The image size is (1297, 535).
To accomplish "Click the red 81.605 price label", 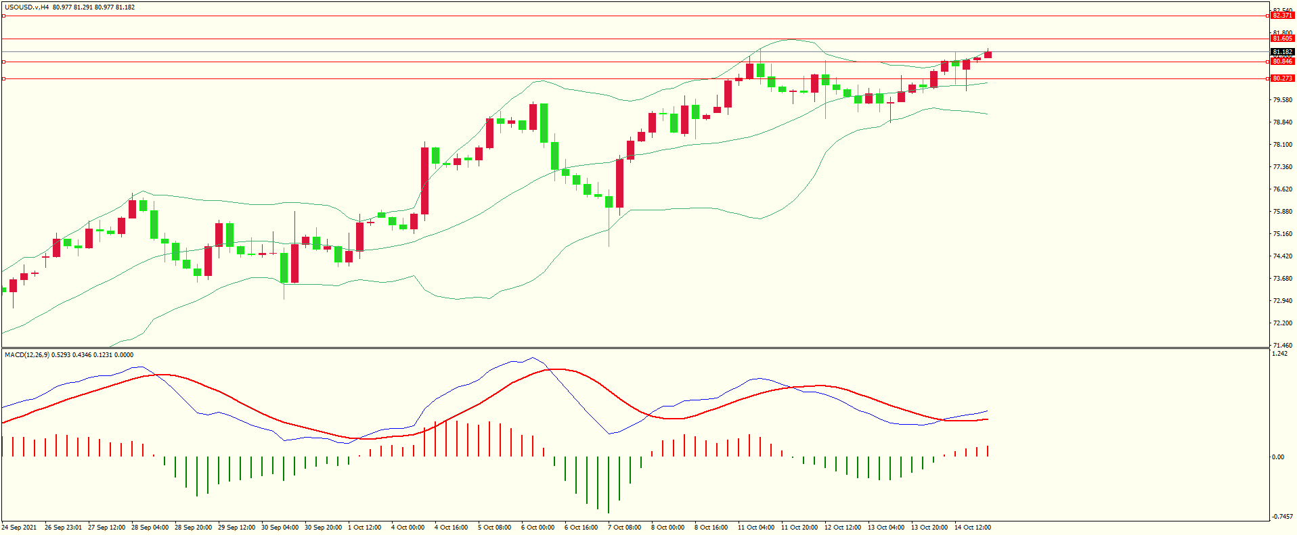I will pos(1282,39).
